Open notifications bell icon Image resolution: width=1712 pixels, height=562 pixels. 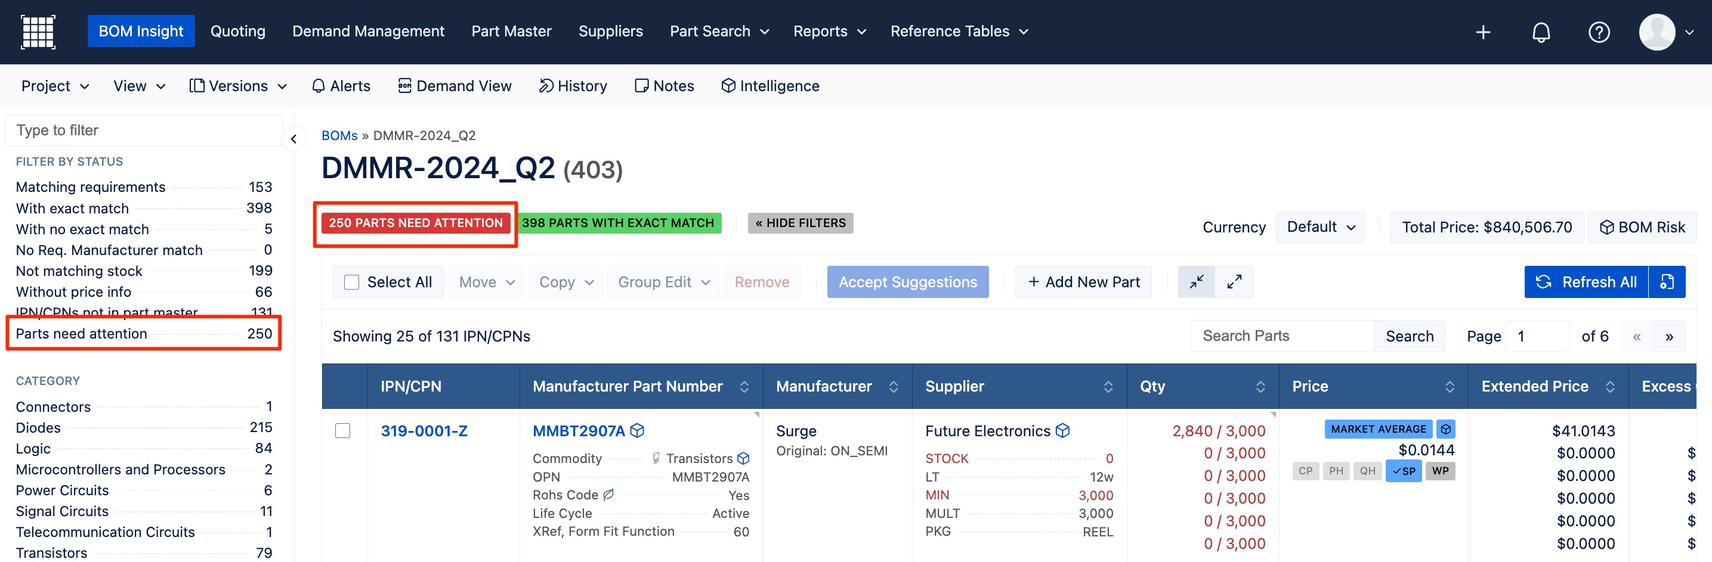point(1541,32)
